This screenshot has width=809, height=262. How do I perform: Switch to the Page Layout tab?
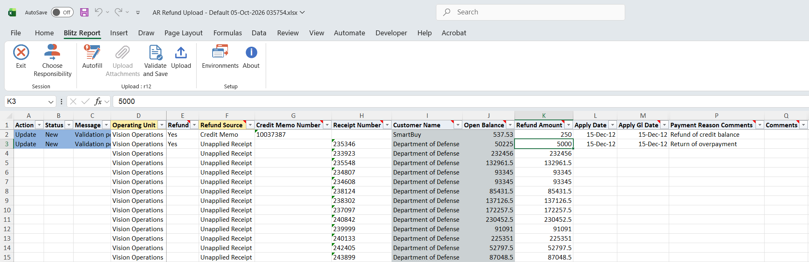pos(183,33)
